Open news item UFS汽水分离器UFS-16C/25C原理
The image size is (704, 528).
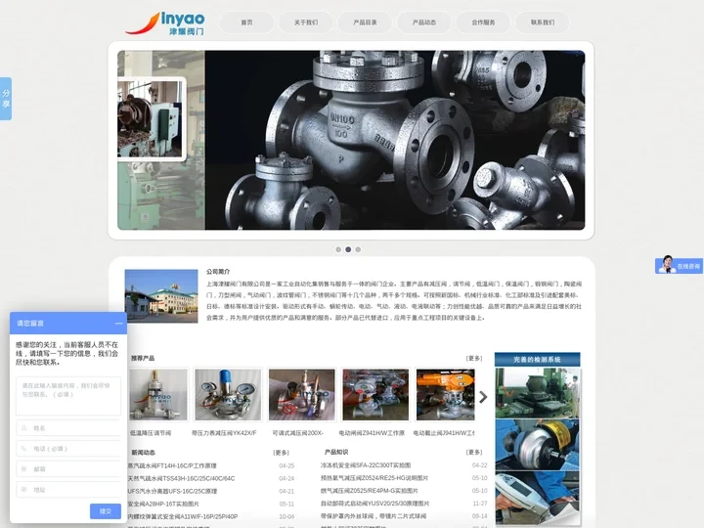(172, 491)
